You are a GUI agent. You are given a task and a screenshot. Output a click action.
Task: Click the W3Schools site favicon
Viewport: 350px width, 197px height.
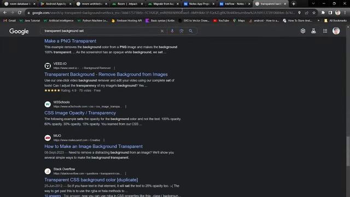(48, 105)
